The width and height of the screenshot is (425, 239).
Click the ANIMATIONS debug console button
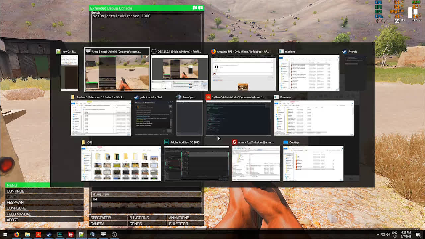coord(186,218)
